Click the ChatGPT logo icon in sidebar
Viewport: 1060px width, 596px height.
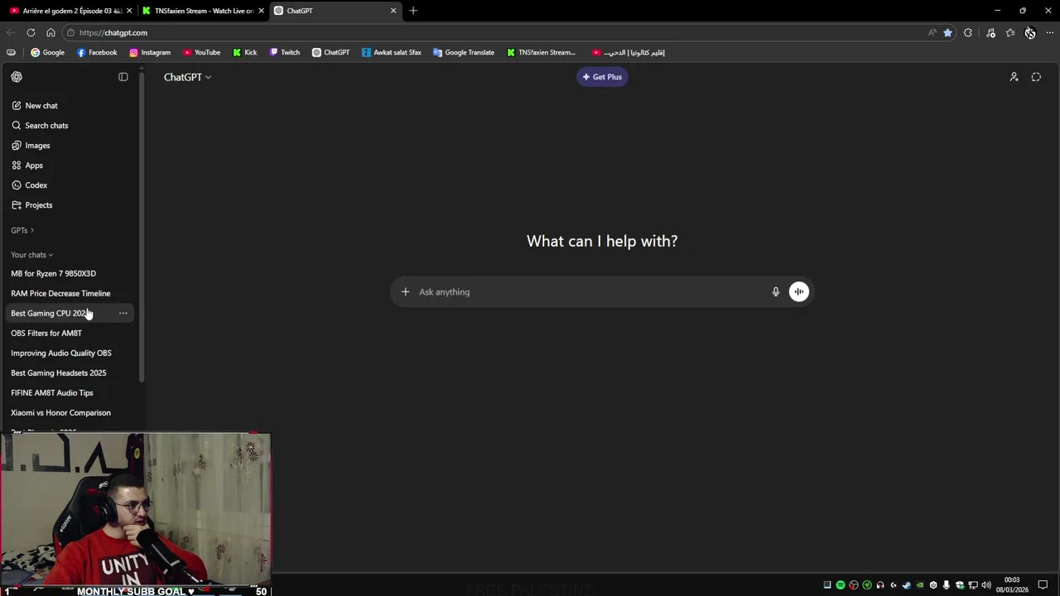tap(17, 77)
